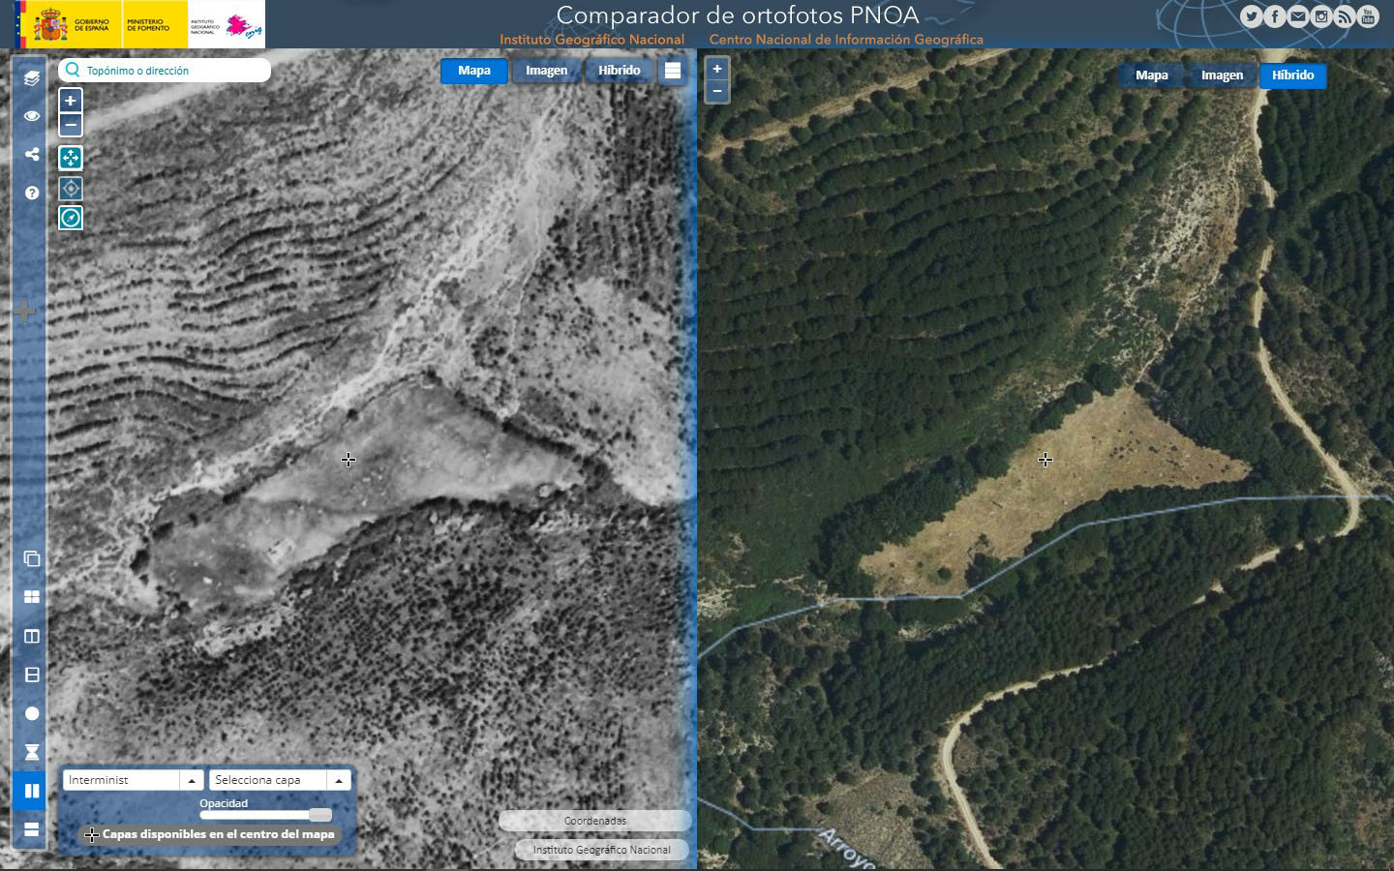
Task: Click the Opacidad slider handle
Action: (320, 815)
